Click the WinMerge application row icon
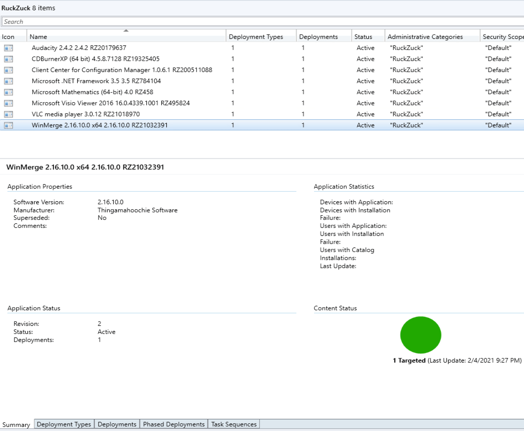Viewport: 524px width, 431px height. [8, 125]
